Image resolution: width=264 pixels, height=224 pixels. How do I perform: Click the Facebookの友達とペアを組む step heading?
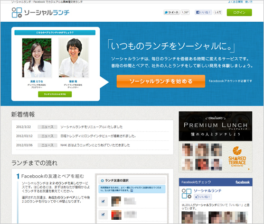click(x=52, y=176)
